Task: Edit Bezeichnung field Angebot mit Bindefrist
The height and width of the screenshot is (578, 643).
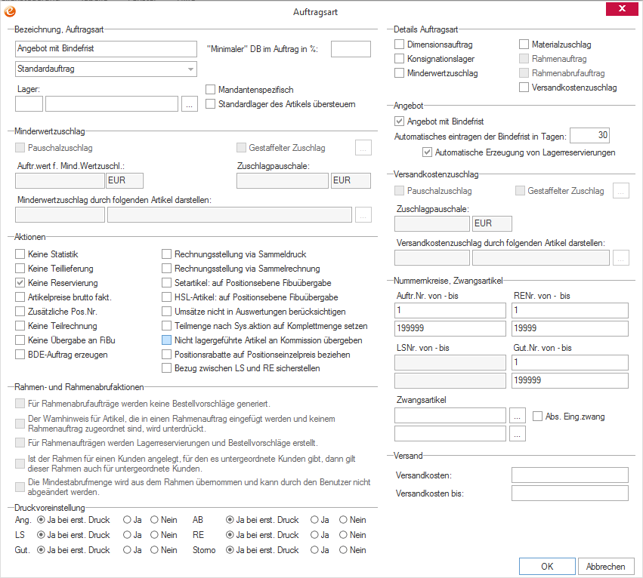Action: (106, 49)
